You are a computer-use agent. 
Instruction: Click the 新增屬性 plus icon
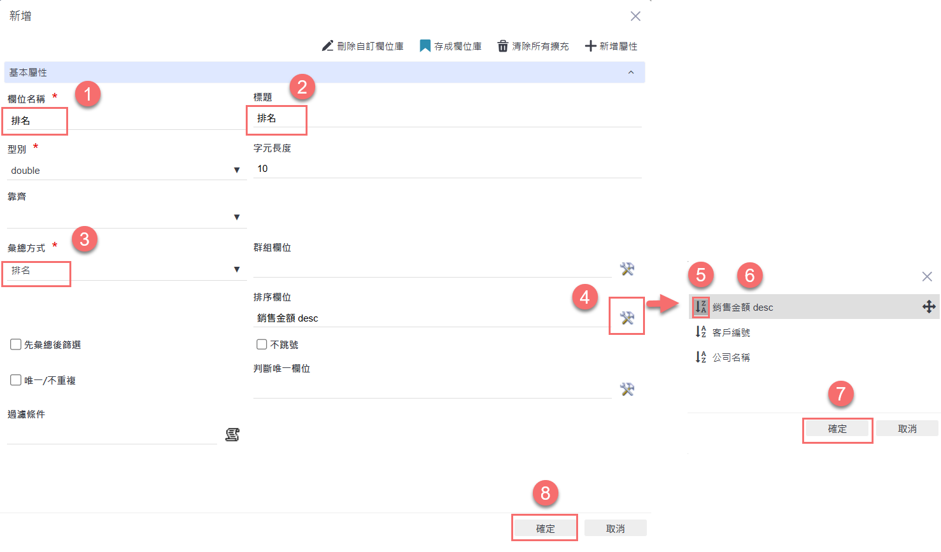coord(590,46)
